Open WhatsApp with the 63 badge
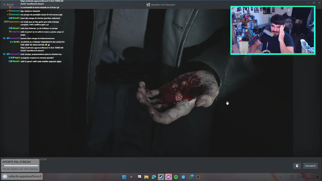The width and height of the screenshot is (322, 181). point(191,177)
